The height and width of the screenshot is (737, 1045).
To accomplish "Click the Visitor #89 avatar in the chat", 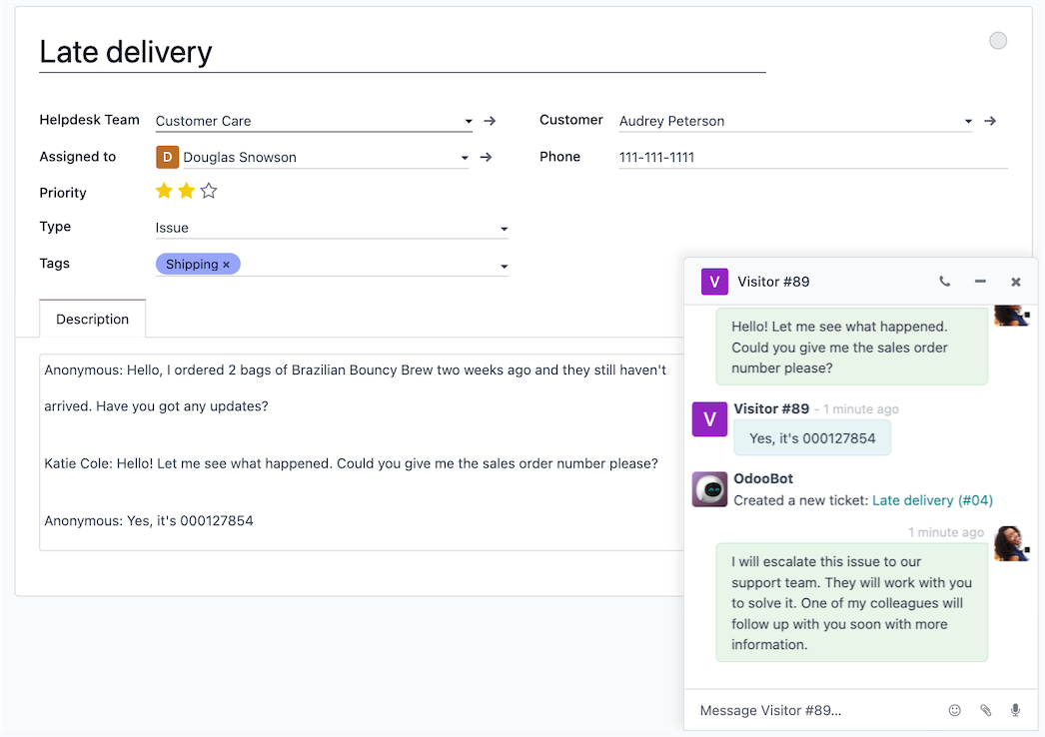I will click(x=709, y=419).
